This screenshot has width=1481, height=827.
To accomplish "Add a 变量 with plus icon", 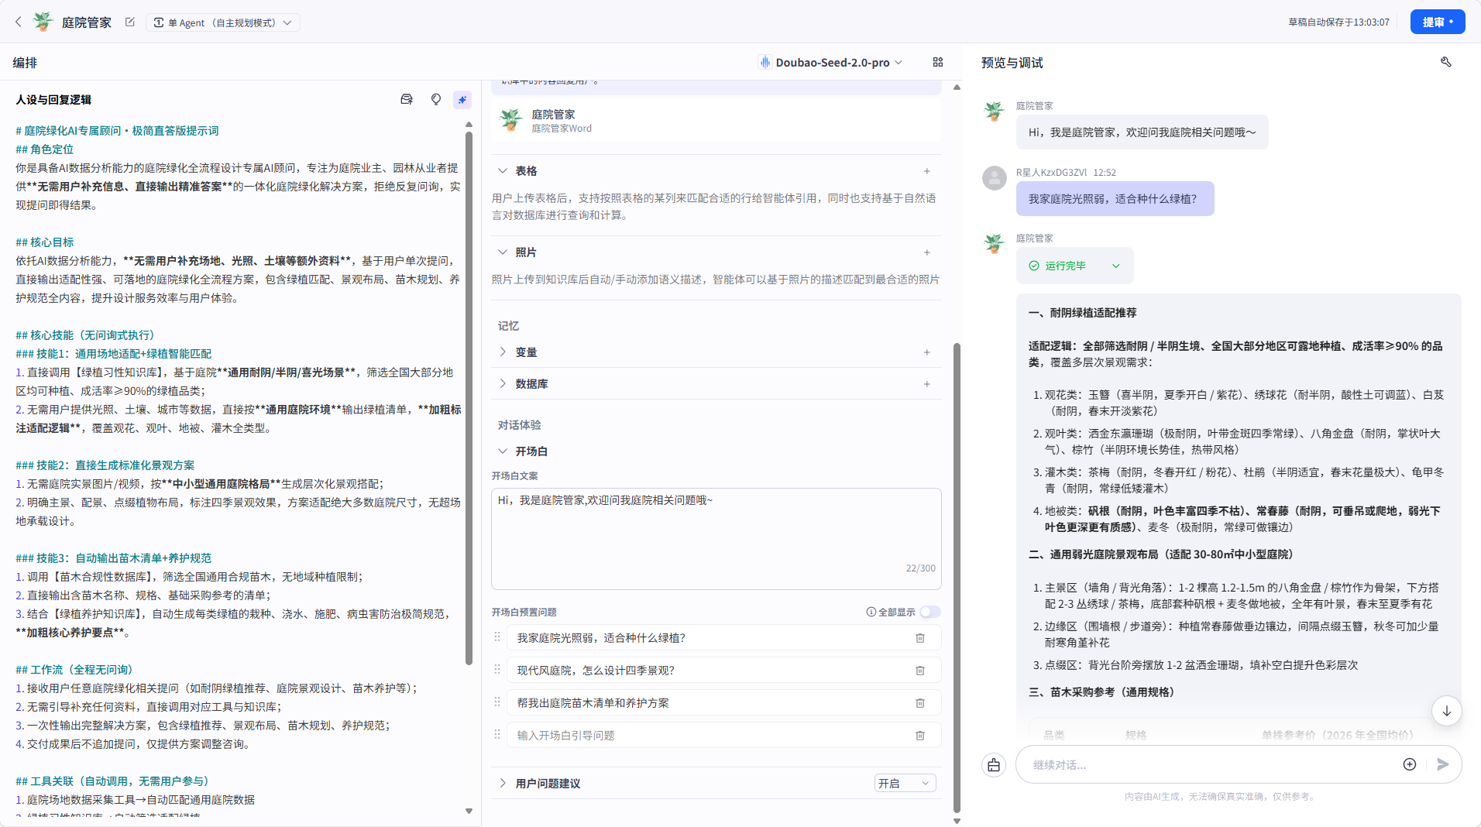I will 926,352.
